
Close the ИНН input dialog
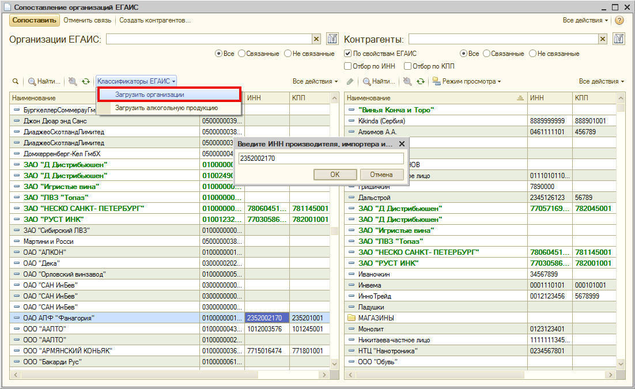pos(402,144)
